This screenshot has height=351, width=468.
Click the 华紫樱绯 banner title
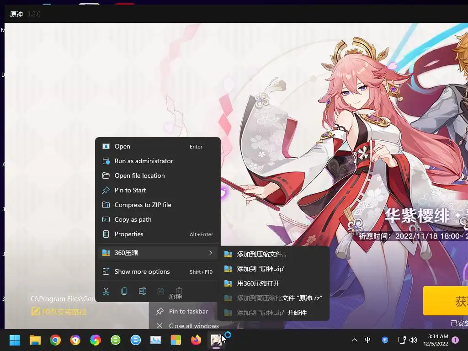[x=417, y=216]
